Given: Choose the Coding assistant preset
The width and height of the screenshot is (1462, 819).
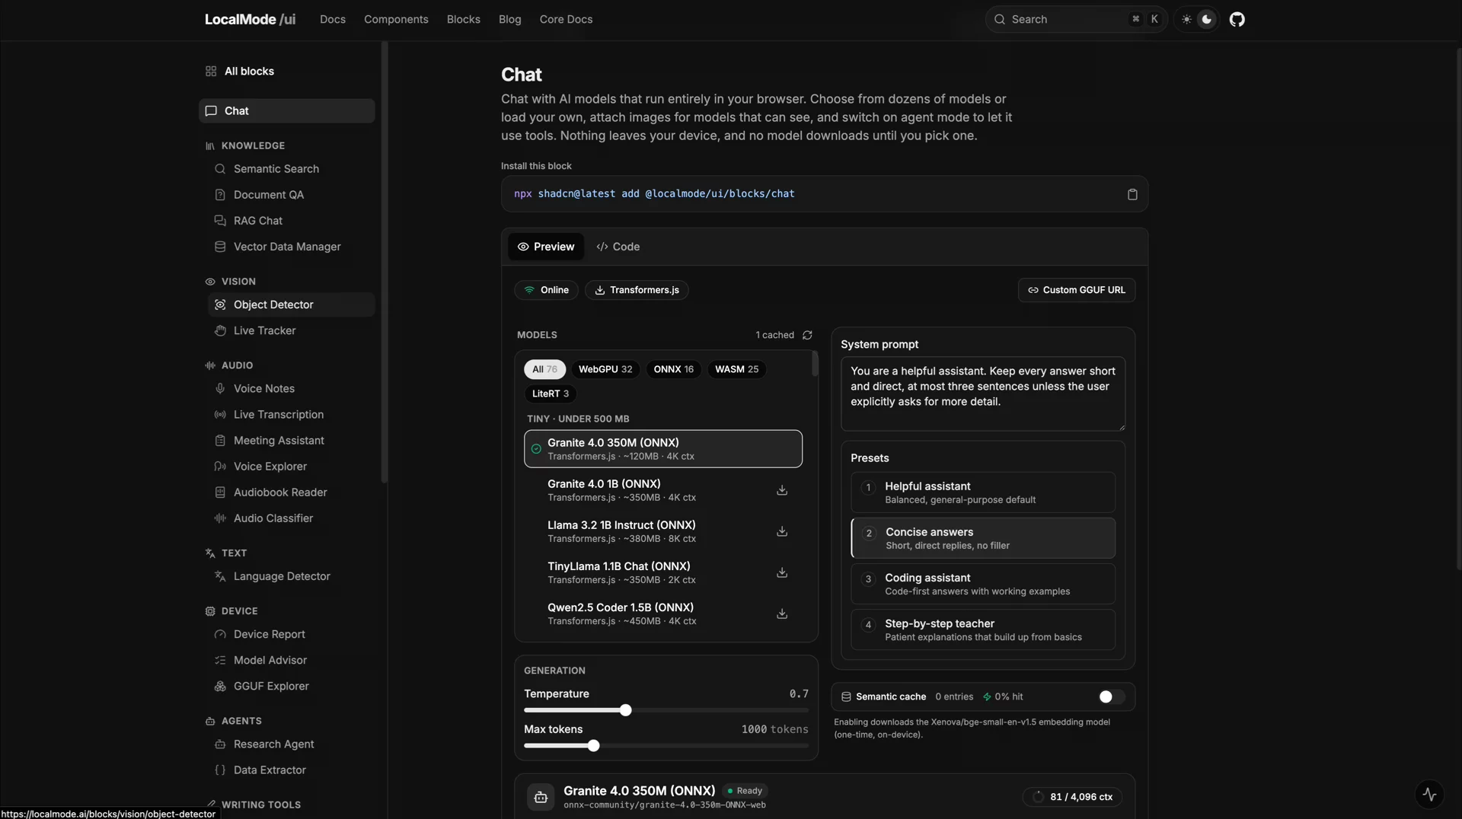Looking at the screenshot, I should 982,584.
